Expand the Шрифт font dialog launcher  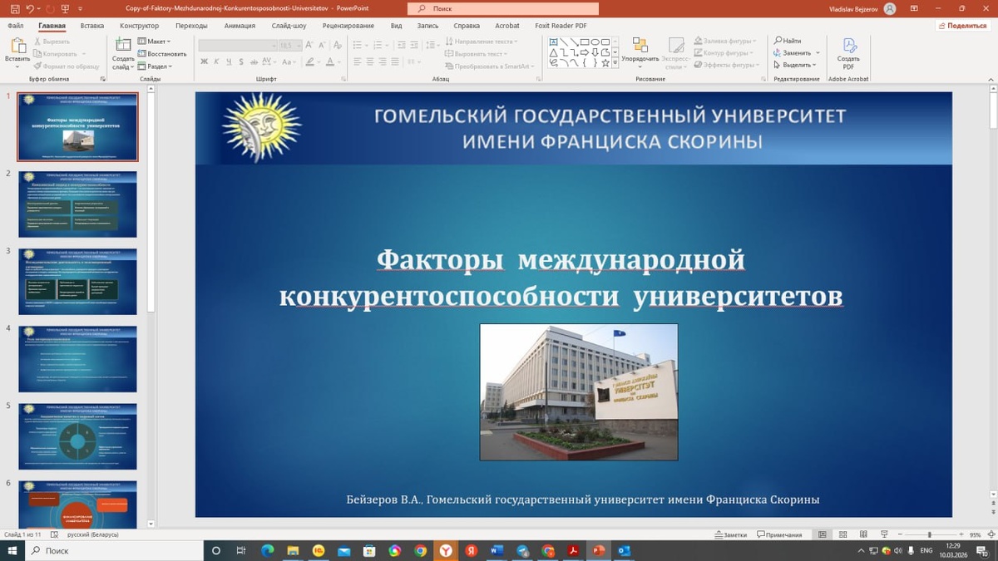(343, 79)
